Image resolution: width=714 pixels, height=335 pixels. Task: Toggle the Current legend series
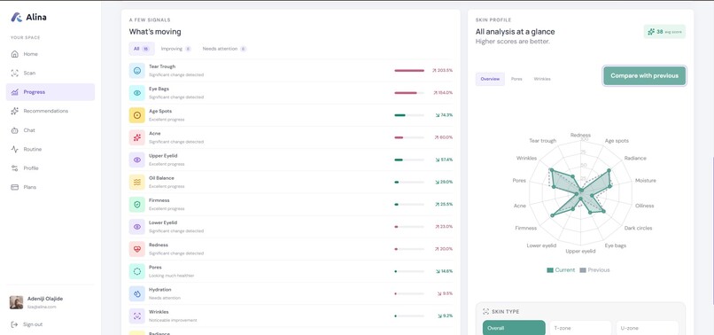561,270
